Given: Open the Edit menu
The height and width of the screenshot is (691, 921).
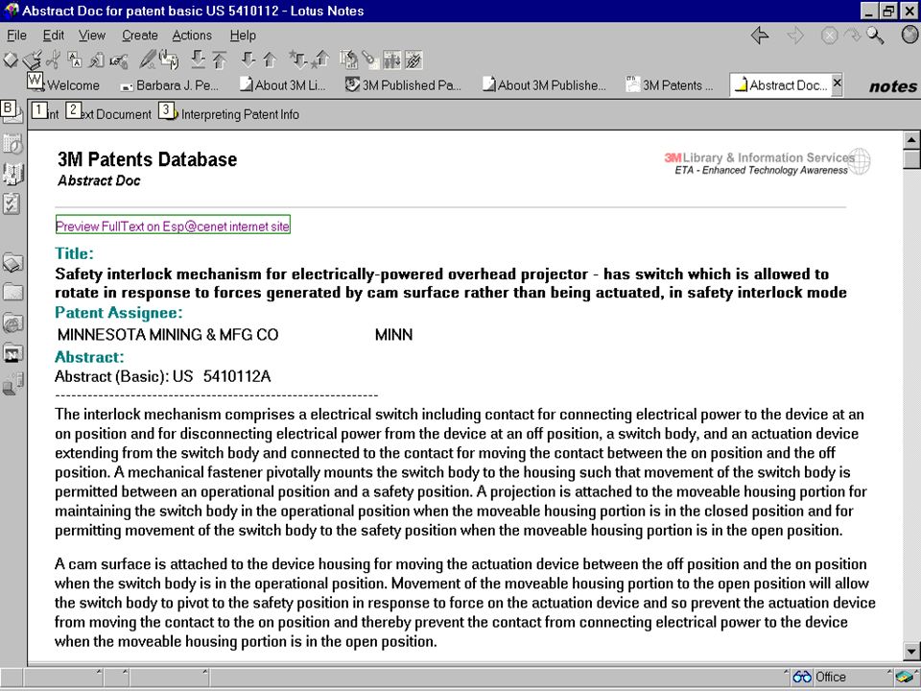Looking at the screenshot, I should [54, 36].
